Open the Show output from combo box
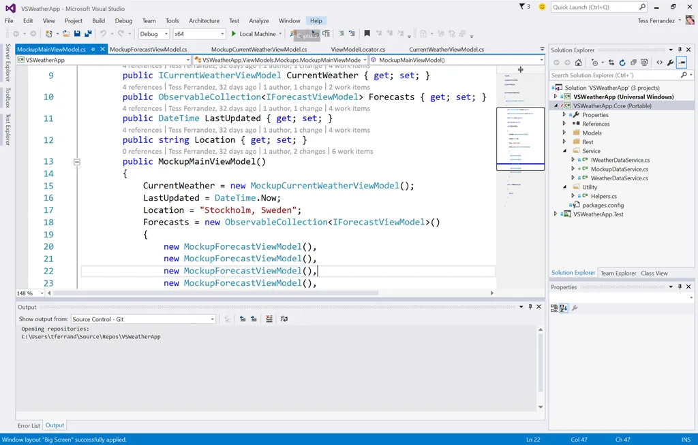The width and height of the screenshot is (698, 445). (143, 319)
